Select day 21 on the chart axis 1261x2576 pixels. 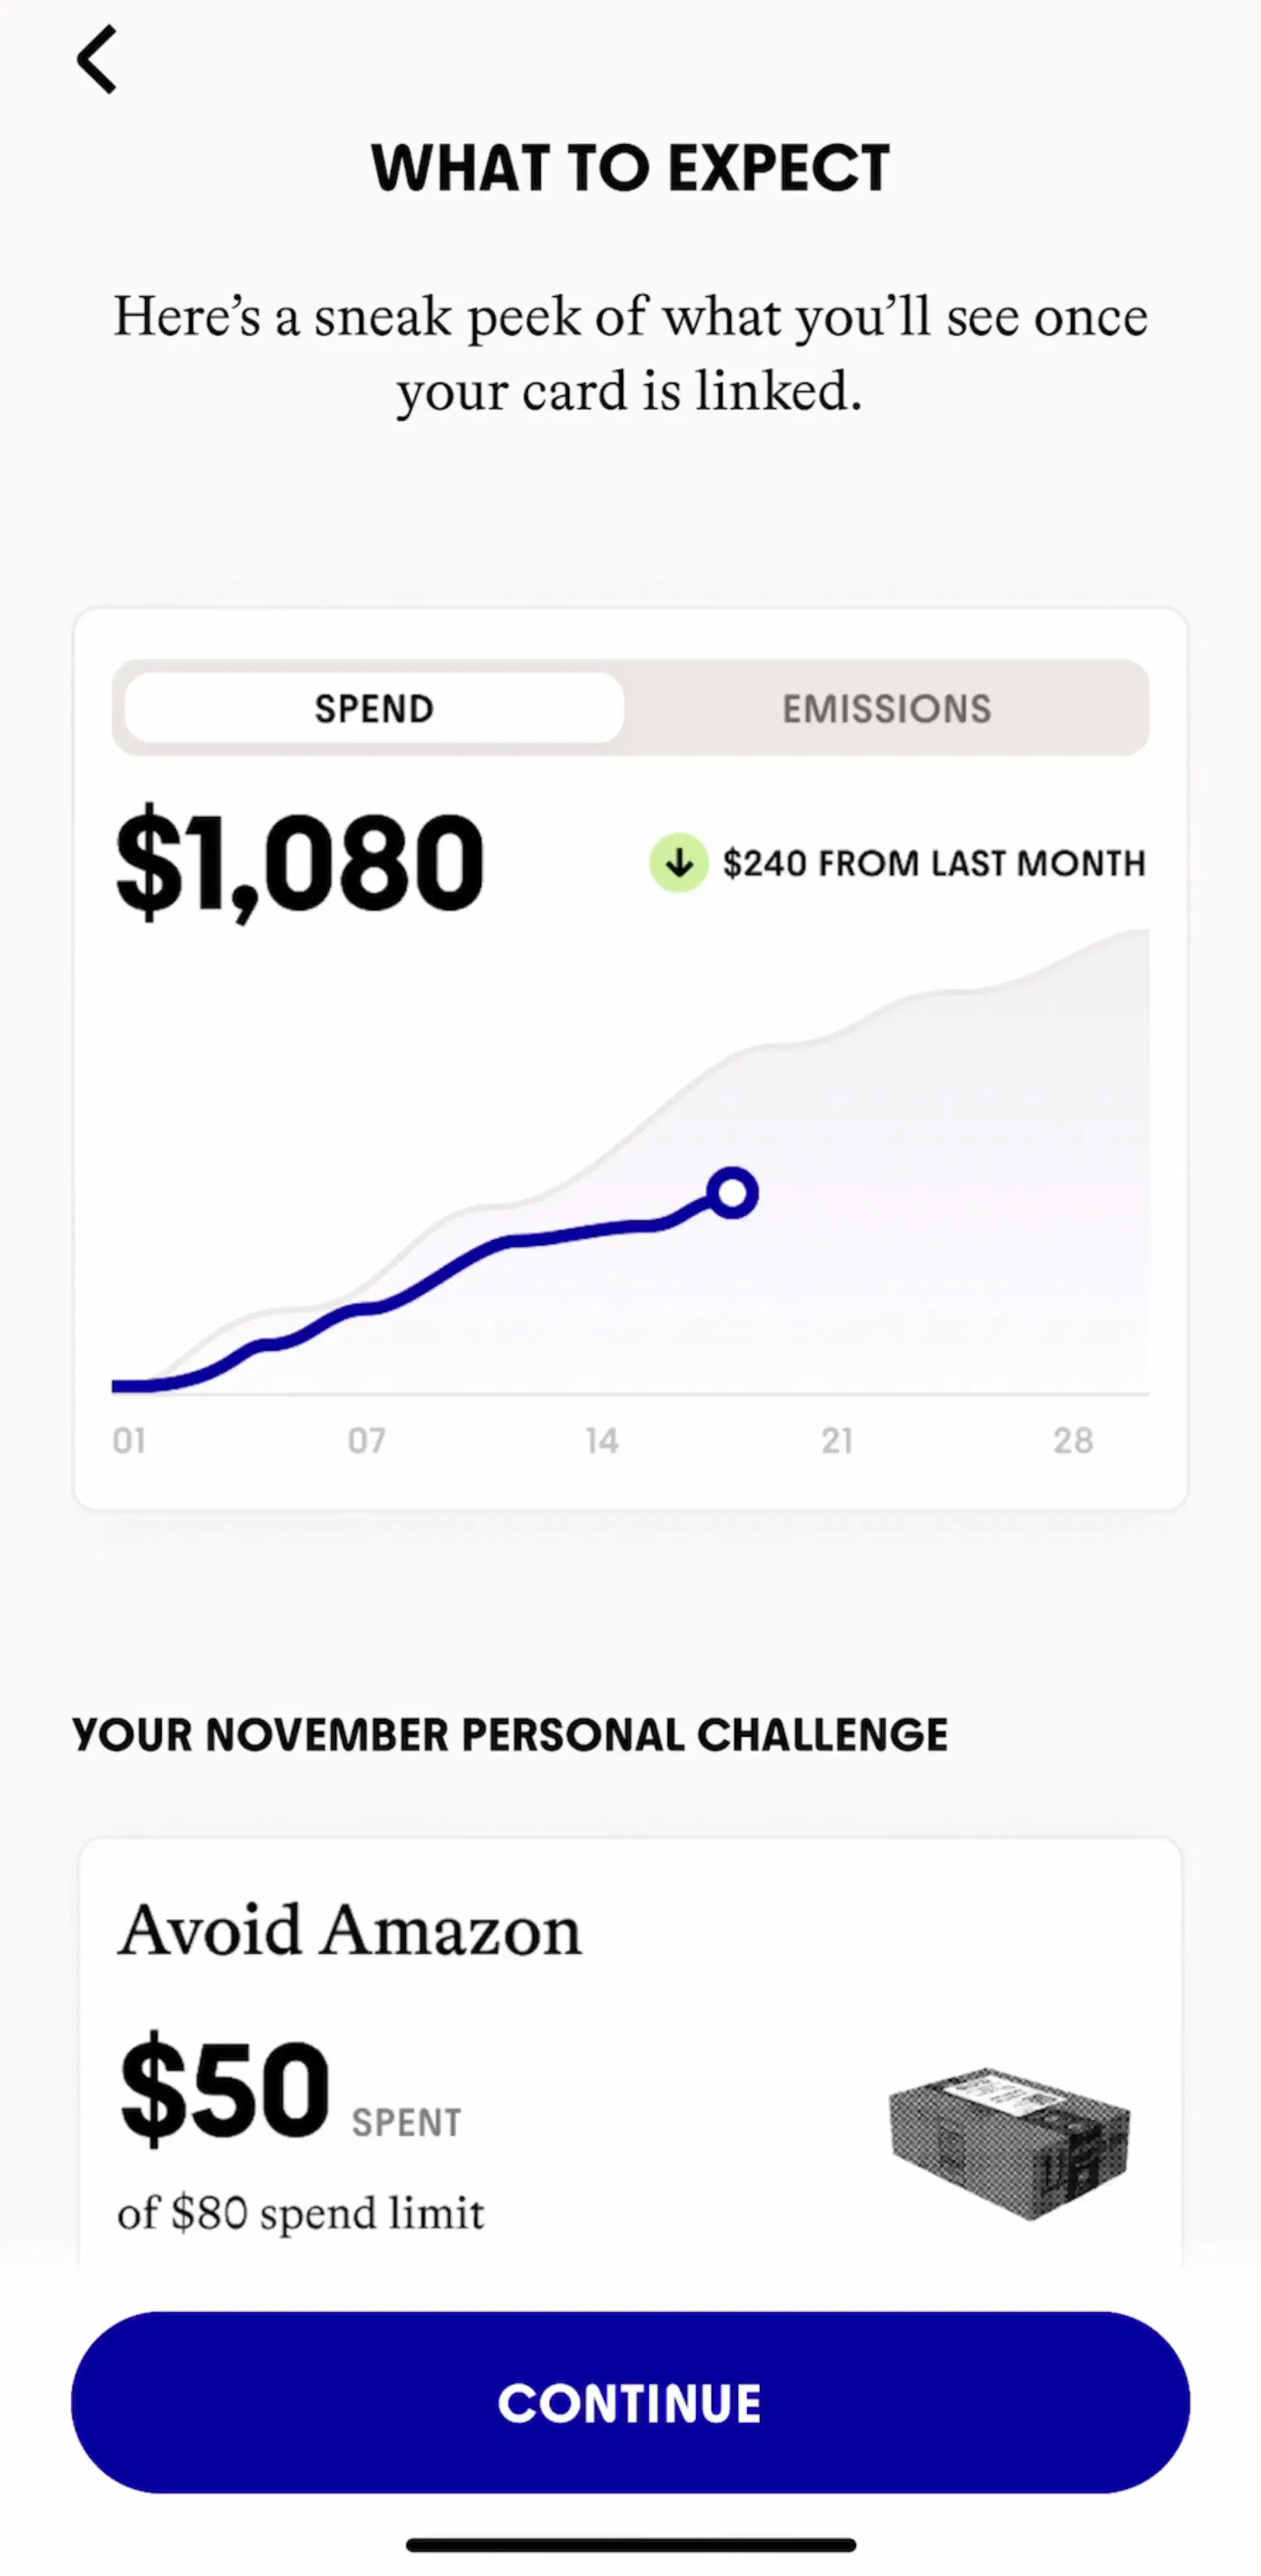pyautogui.click(x=837, y=1440)
